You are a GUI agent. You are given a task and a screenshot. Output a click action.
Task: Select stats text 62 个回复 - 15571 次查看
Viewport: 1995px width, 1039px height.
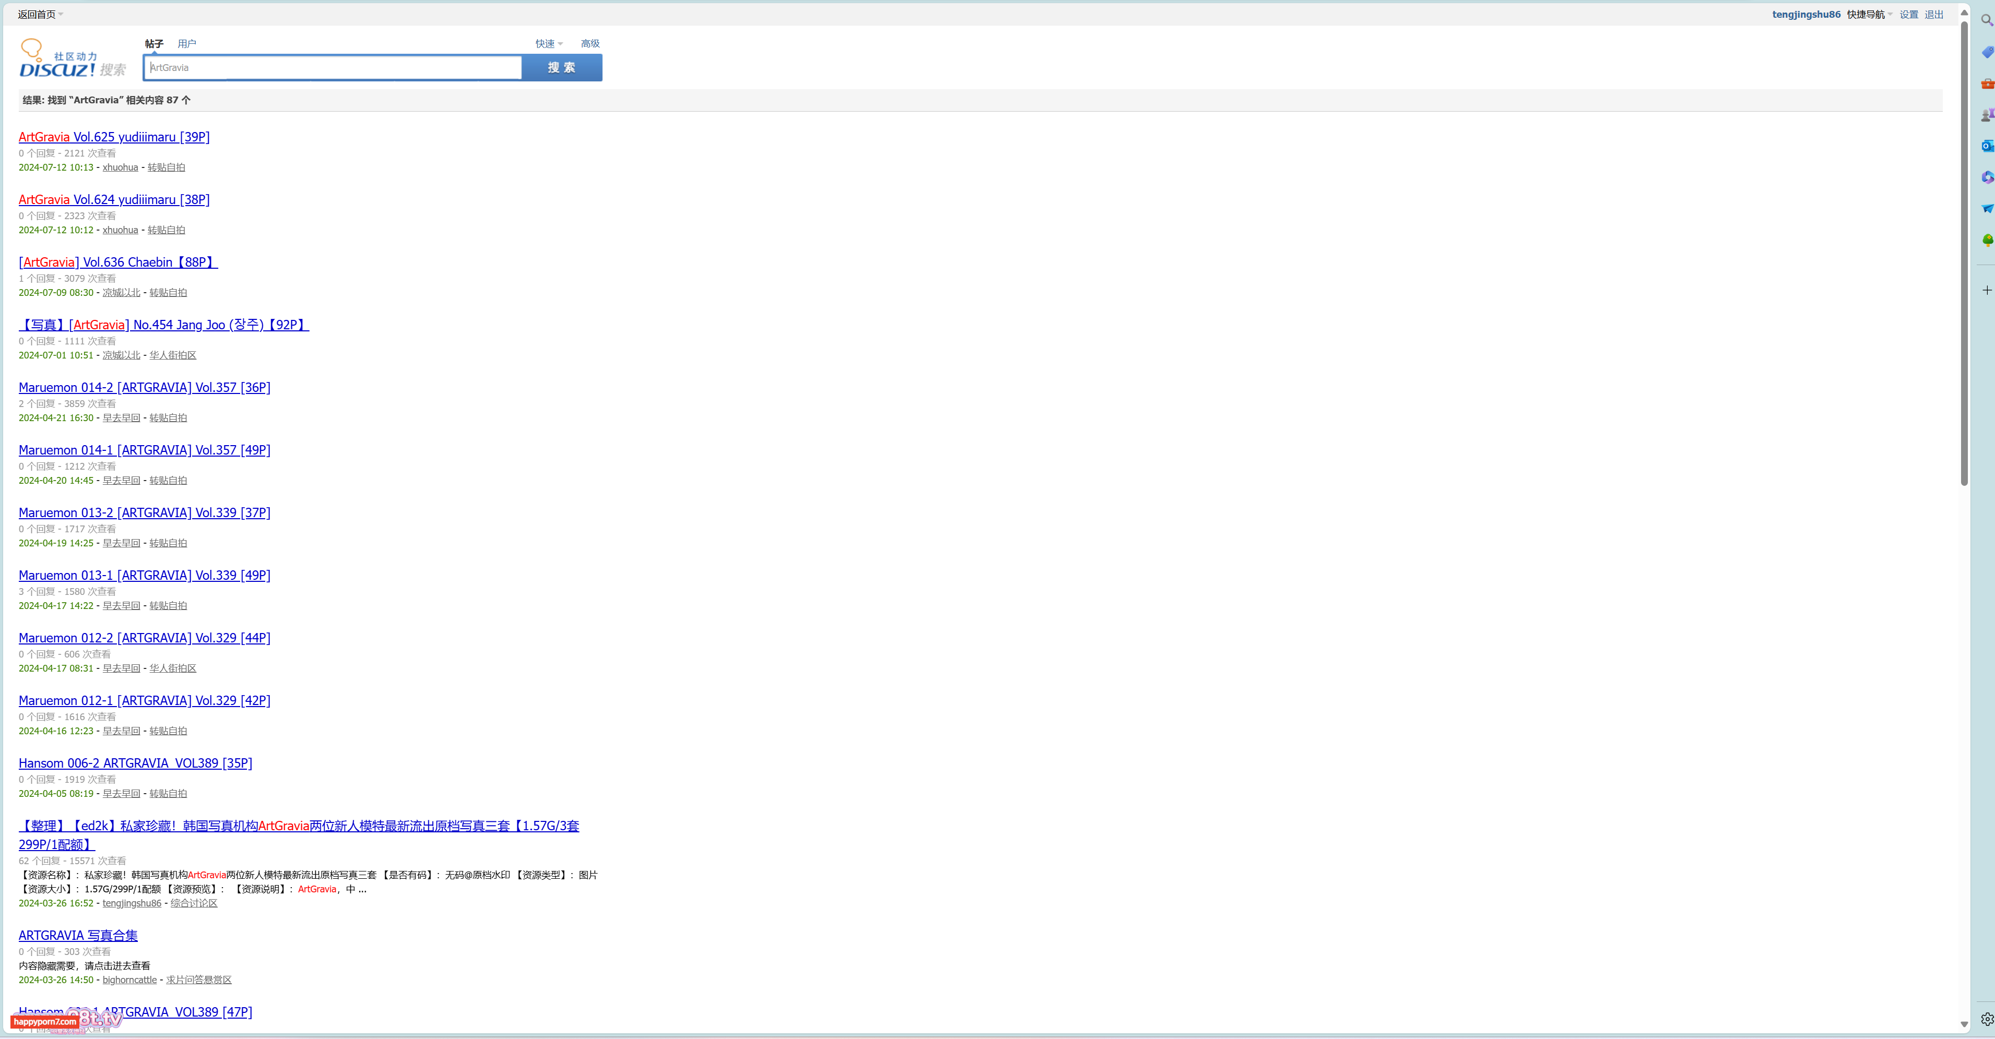coord(72,861)
